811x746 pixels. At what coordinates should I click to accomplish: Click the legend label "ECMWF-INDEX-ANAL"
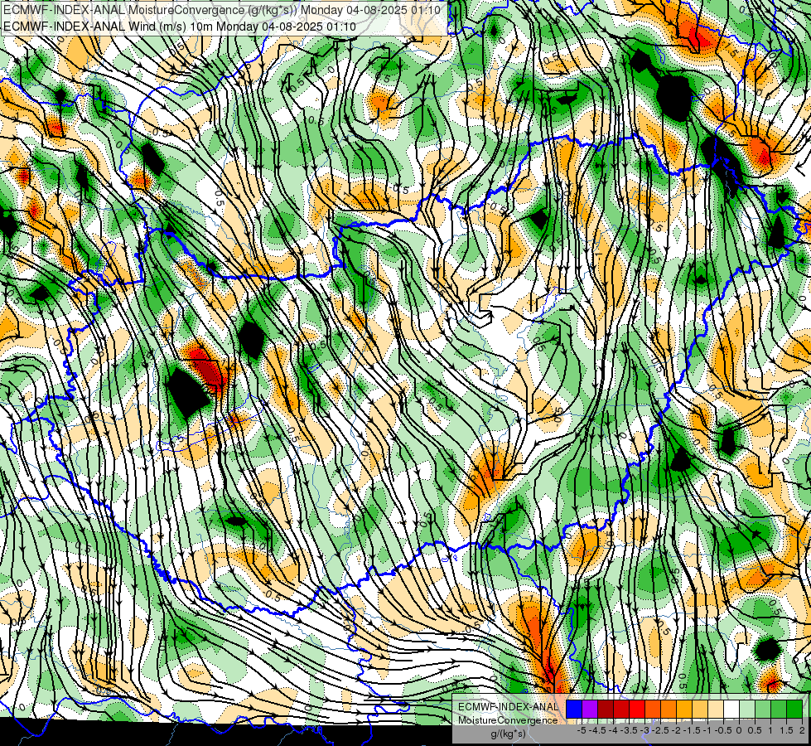tap(509, 707)
